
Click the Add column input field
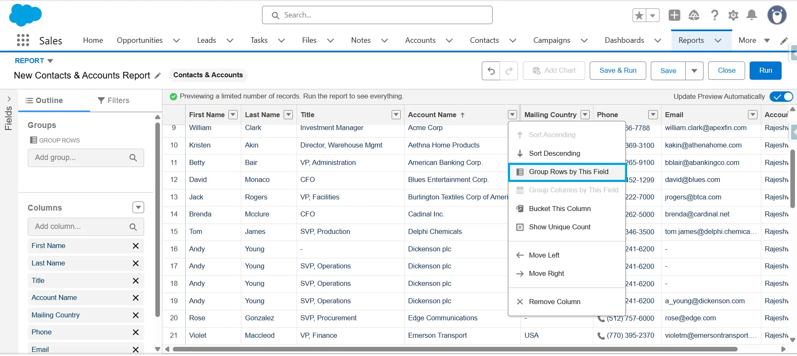pyautogui.click(x=86, y=227)
